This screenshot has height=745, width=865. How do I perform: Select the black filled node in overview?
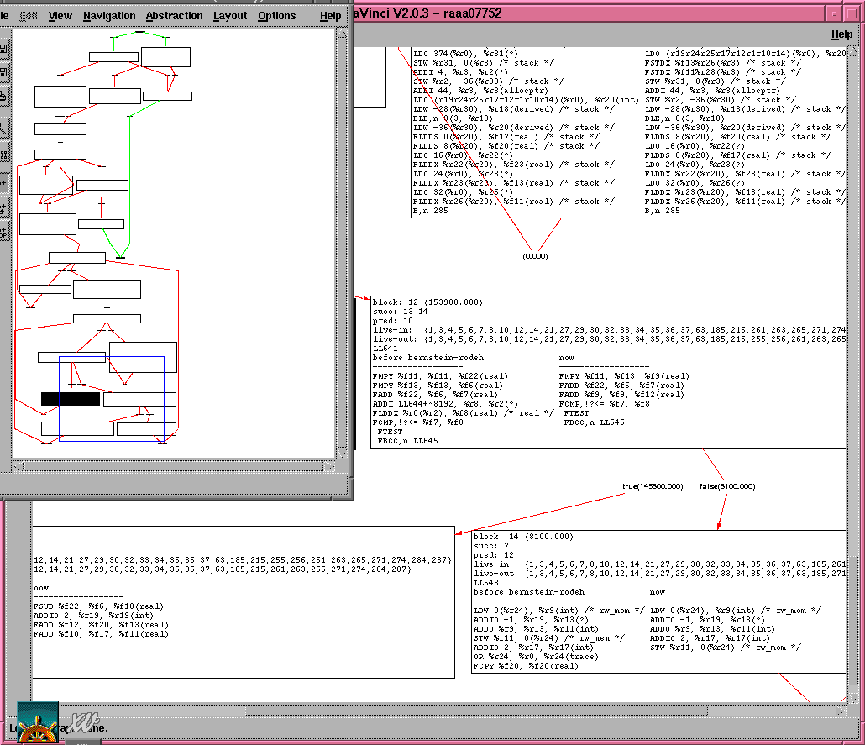pyautogui.click(x=71, y=399)
